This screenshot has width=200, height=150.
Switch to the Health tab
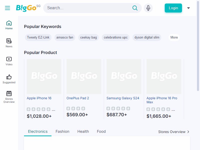pyautogui.click(x=83, y=131)
